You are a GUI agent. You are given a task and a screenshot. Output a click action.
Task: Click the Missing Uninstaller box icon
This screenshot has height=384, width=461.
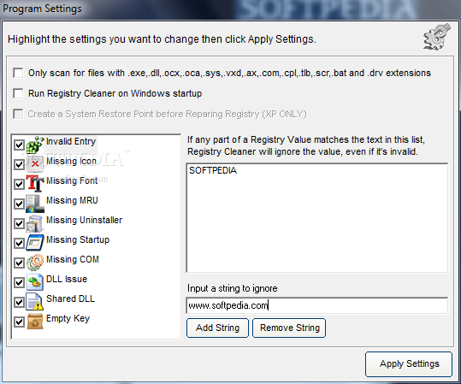(35, 223)
